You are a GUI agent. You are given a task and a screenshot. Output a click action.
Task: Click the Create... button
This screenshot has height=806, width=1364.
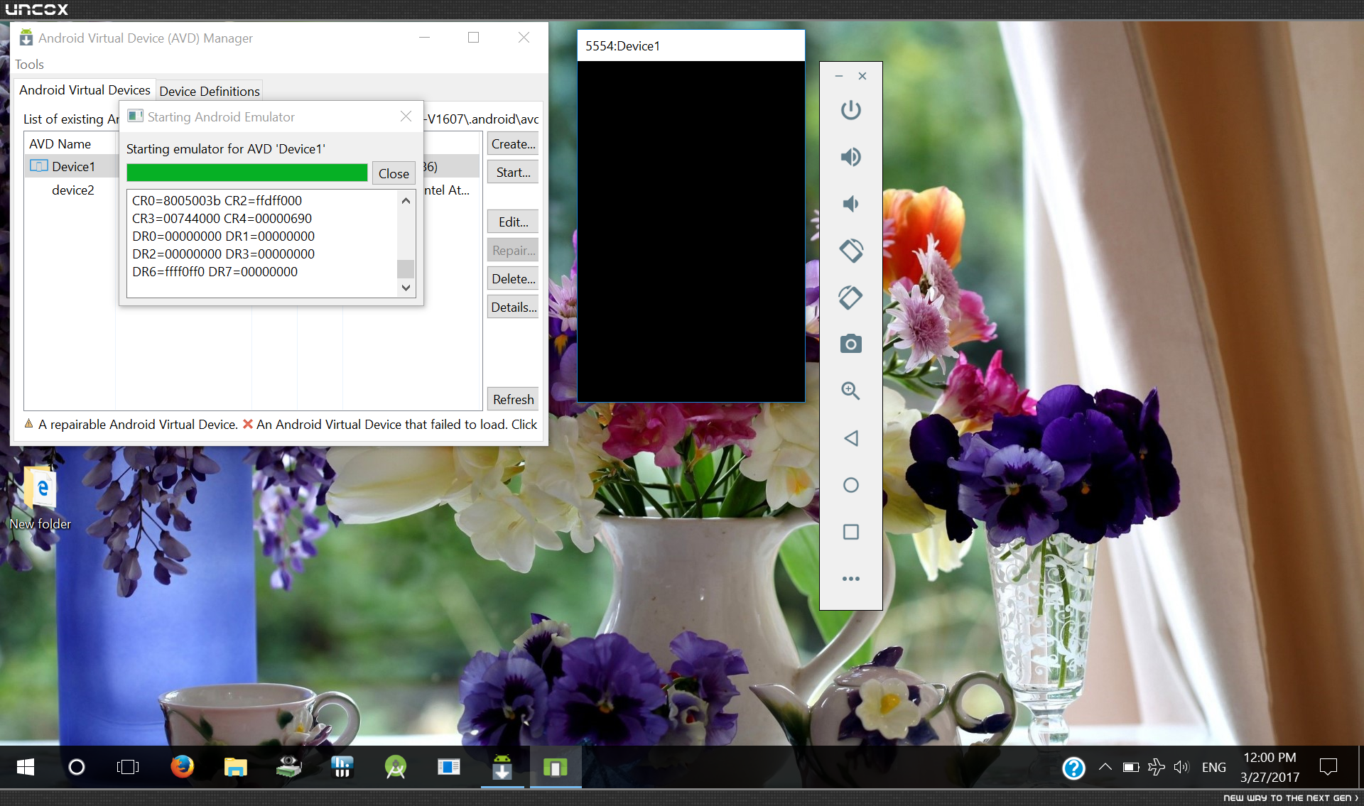pyautogui.click(x=513, y=143)
